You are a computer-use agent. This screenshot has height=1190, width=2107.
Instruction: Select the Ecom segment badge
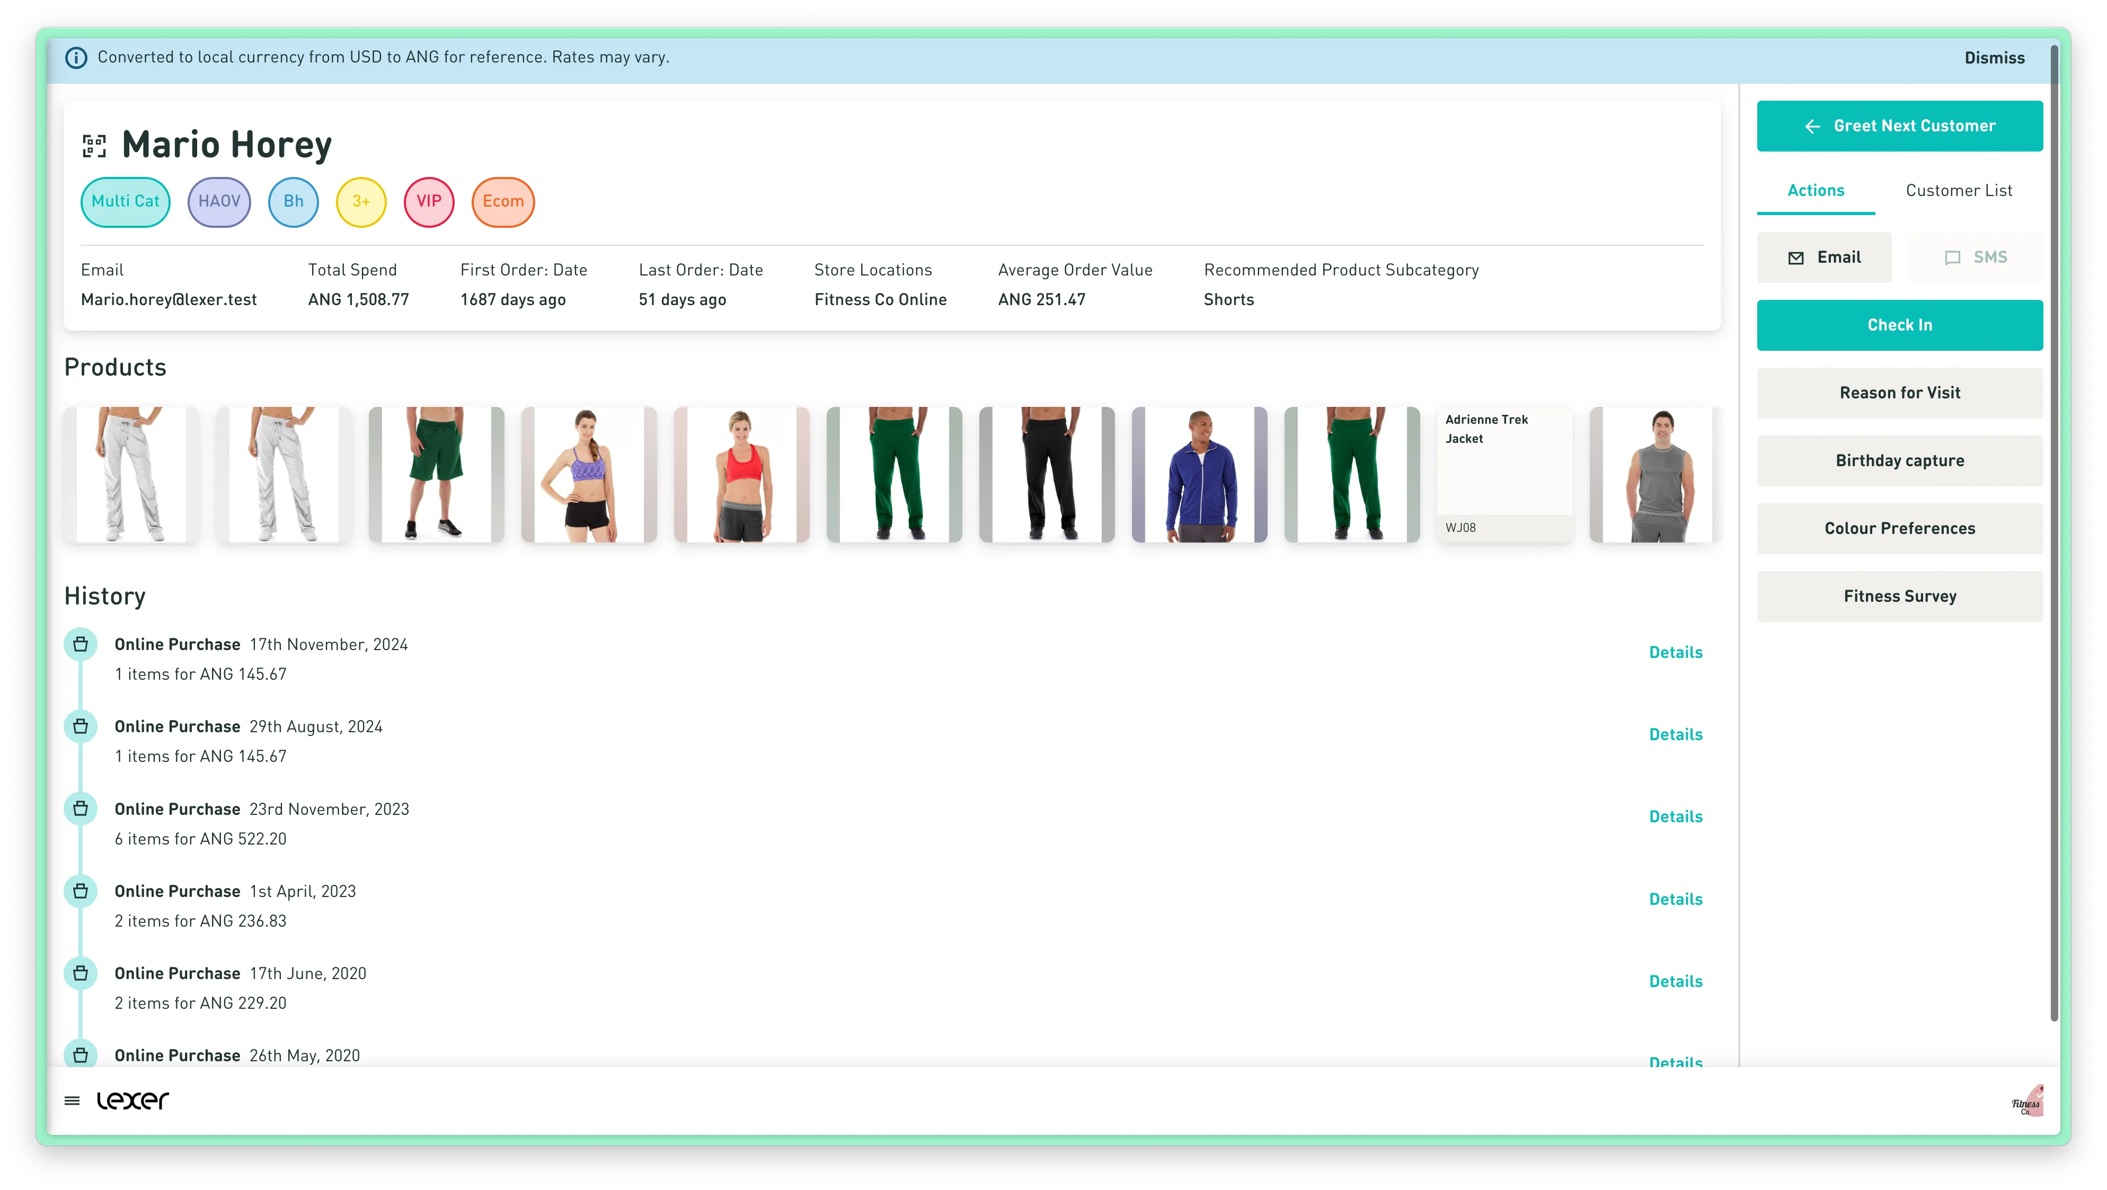click(x=503, y=202)
